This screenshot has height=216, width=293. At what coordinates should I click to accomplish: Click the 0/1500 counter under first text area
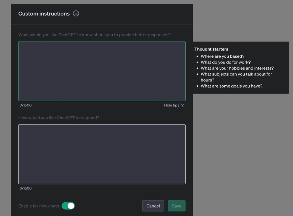[26, 105]
